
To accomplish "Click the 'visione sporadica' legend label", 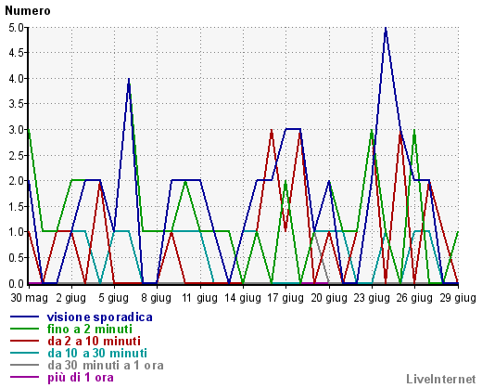I will tap(100, 317).
